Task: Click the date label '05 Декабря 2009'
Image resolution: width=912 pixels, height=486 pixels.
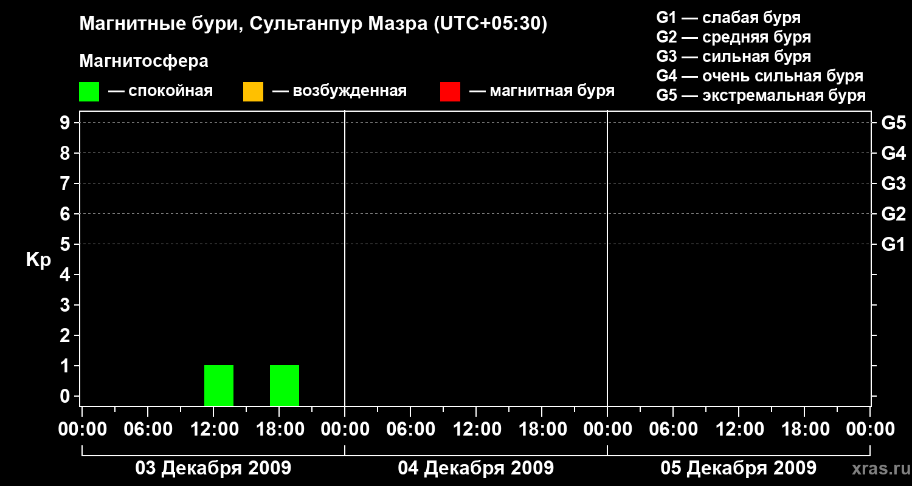Action: point(738,468)
